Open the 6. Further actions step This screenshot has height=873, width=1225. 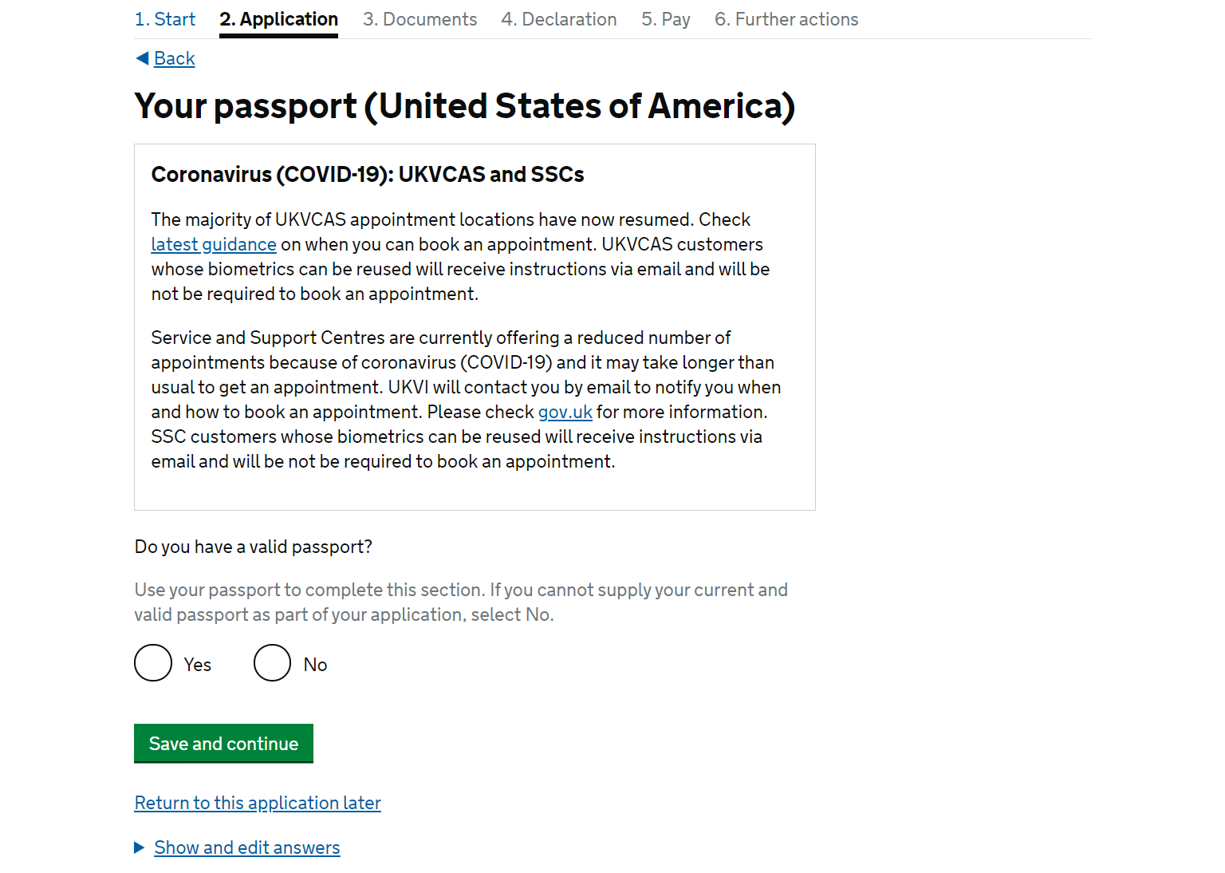click(x=786, y=19)
